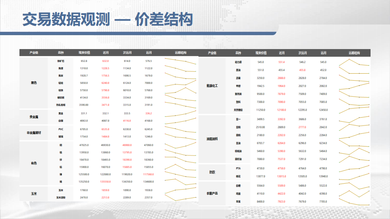Select the 农副产品 category cell
390x219 pixels.
[212, 193]
